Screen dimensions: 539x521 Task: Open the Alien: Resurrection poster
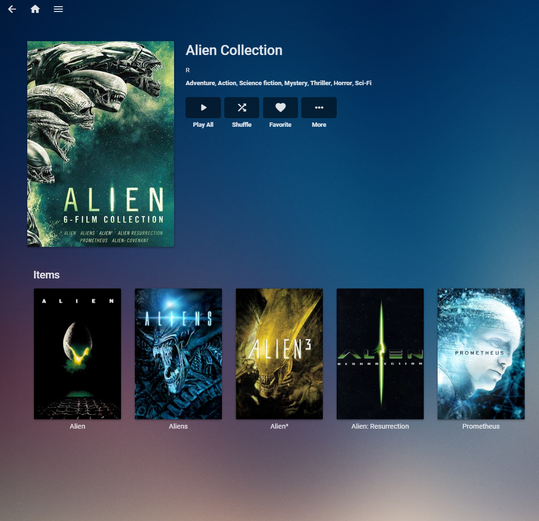coord(380,354)
